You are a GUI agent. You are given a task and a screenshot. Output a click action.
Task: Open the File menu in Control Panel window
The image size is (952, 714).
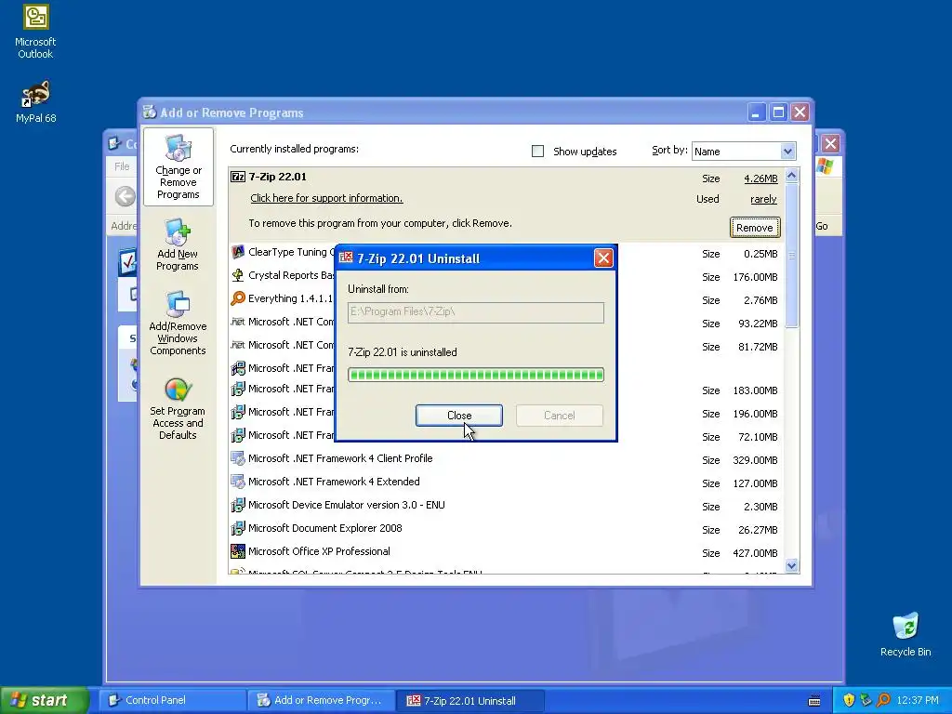(x=122, y=166)
